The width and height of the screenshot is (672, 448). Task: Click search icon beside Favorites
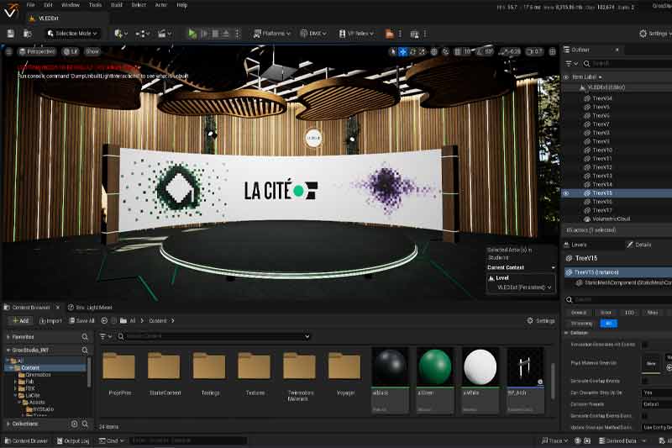pos(85,337)
